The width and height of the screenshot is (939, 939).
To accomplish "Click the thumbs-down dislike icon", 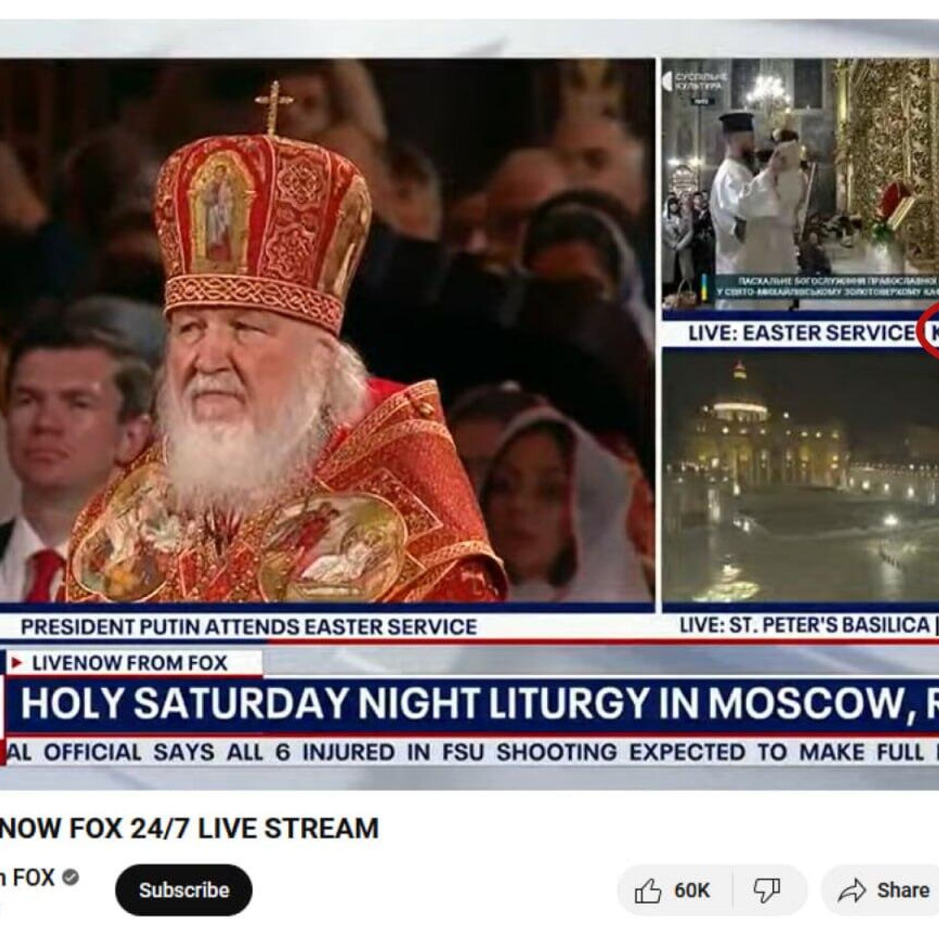I will 766,891.
